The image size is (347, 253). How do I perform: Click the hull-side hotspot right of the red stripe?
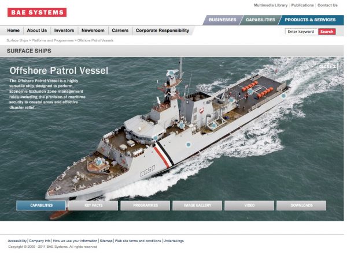click(189, 145)
